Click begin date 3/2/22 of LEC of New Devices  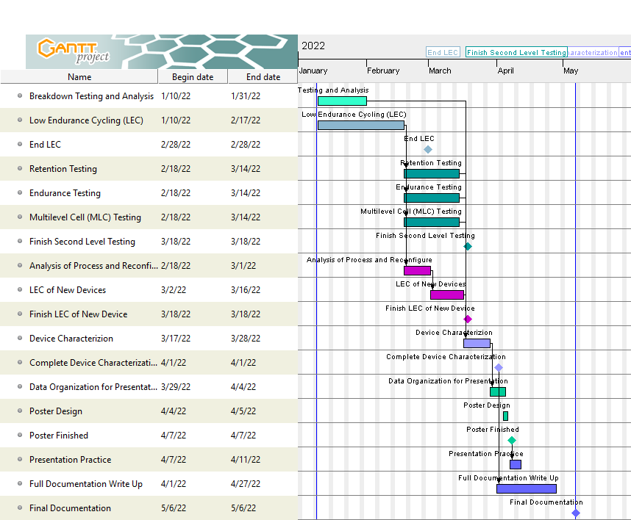tap(174, 289)
